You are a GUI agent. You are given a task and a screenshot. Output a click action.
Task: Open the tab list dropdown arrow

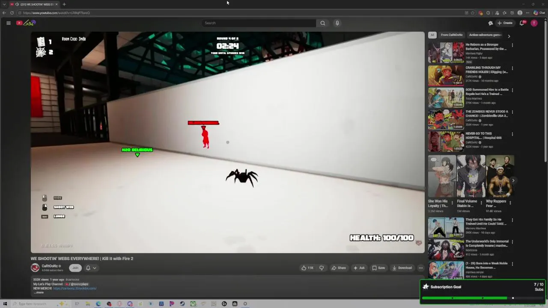click(4, 4)
